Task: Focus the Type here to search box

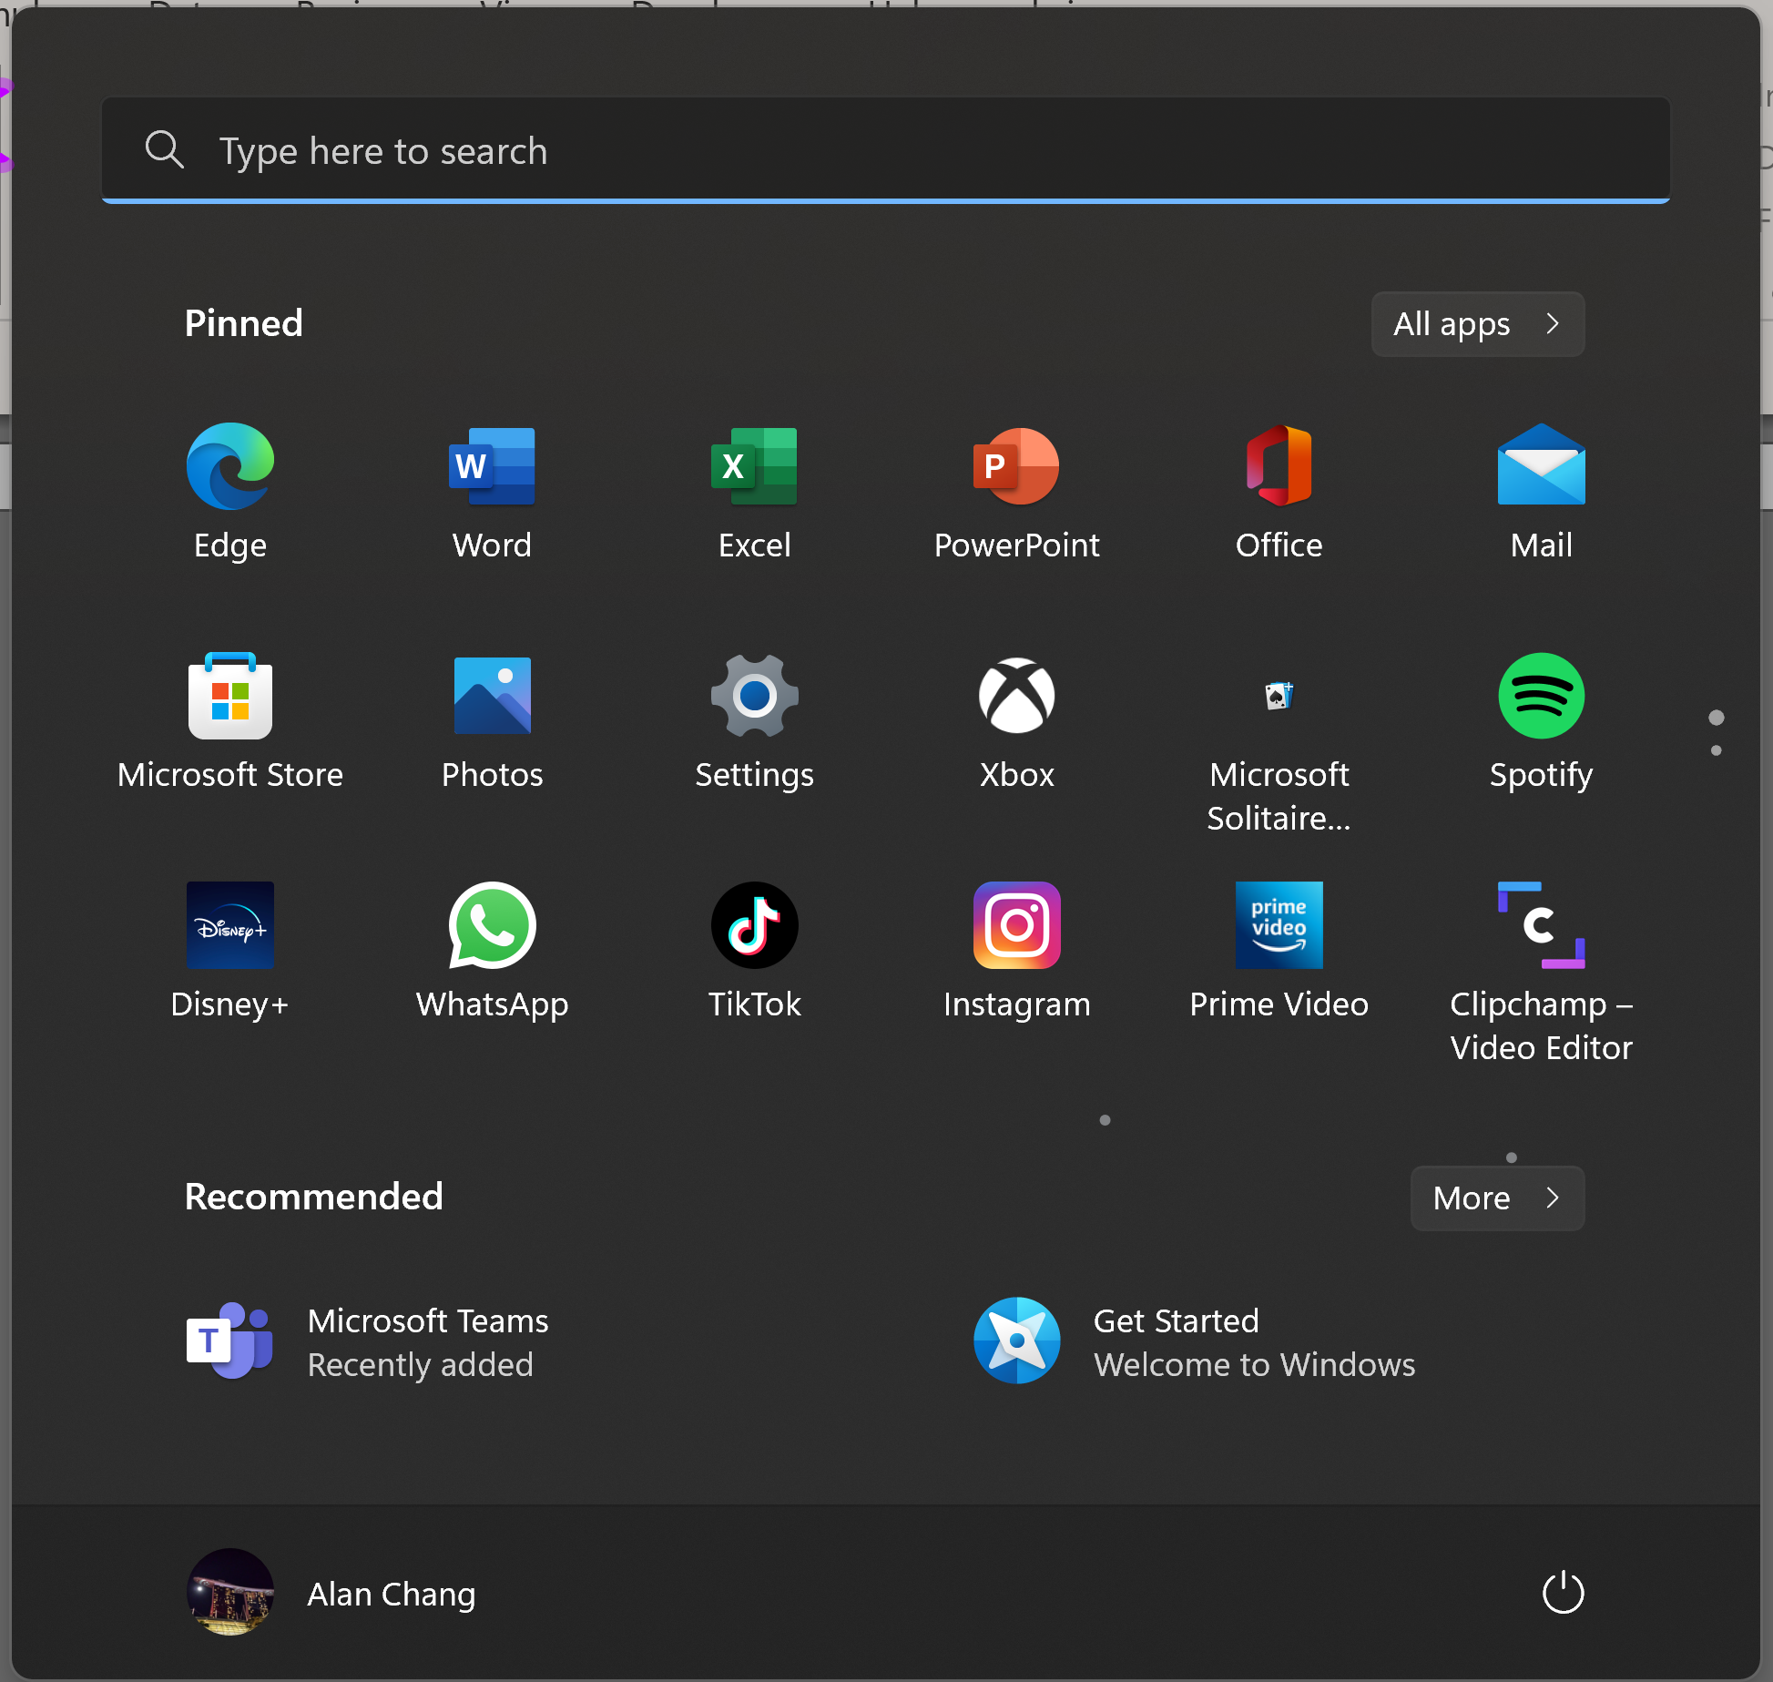Action: pyautogui.click(x=885, y=150)
